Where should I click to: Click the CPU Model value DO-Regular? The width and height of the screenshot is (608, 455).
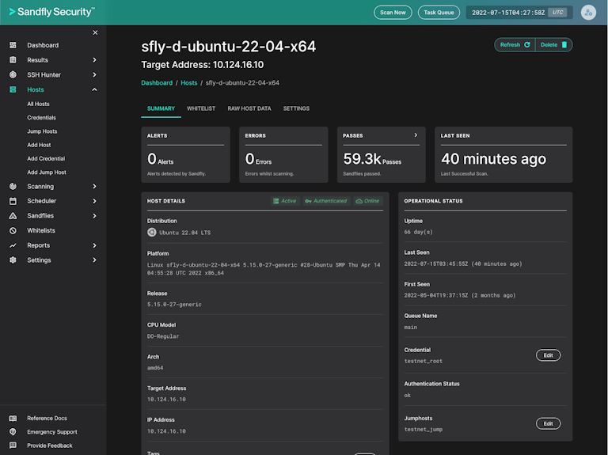pos(163,336)
